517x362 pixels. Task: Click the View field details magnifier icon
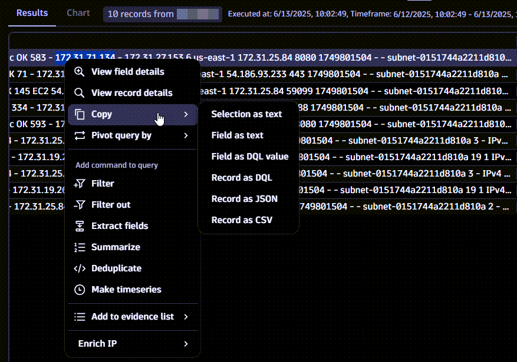pyautogui.click(x=80, y=71)
